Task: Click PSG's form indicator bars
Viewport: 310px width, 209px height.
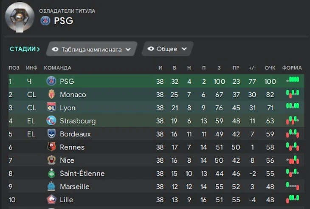Action: coord(292,80)
